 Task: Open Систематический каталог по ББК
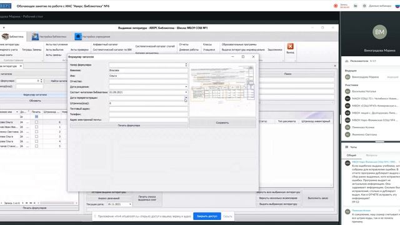coord(112,50)
